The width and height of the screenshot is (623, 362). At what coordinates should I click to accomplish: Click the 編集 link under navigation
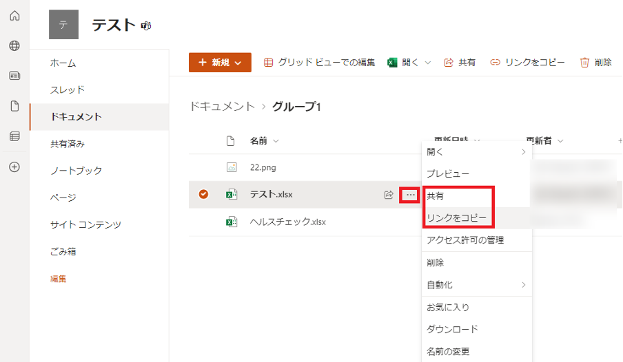(x=58, y=279)
